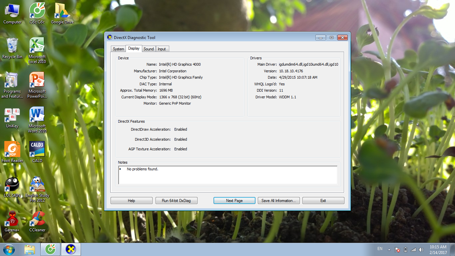Viewport: 455px width, 256px height.
Task: Click Run 64-bit DxDiag button
Action: [176, 201]
